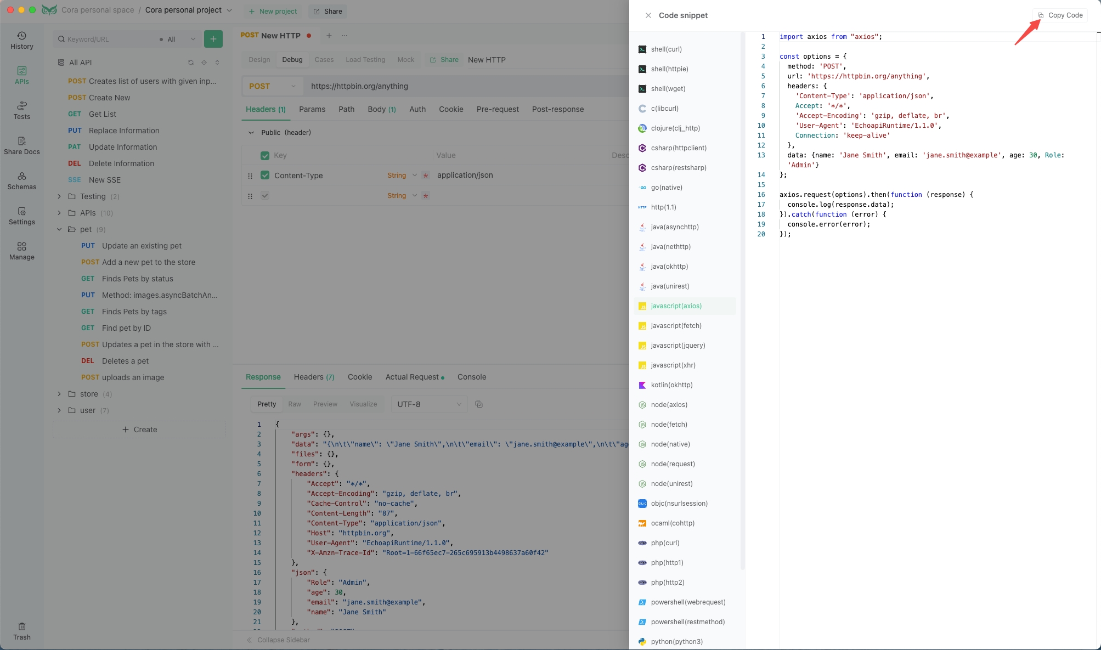The height and width of the screenshot is (650, 1101).
Task: Switch to the Response tab
Action: [263, 377]
